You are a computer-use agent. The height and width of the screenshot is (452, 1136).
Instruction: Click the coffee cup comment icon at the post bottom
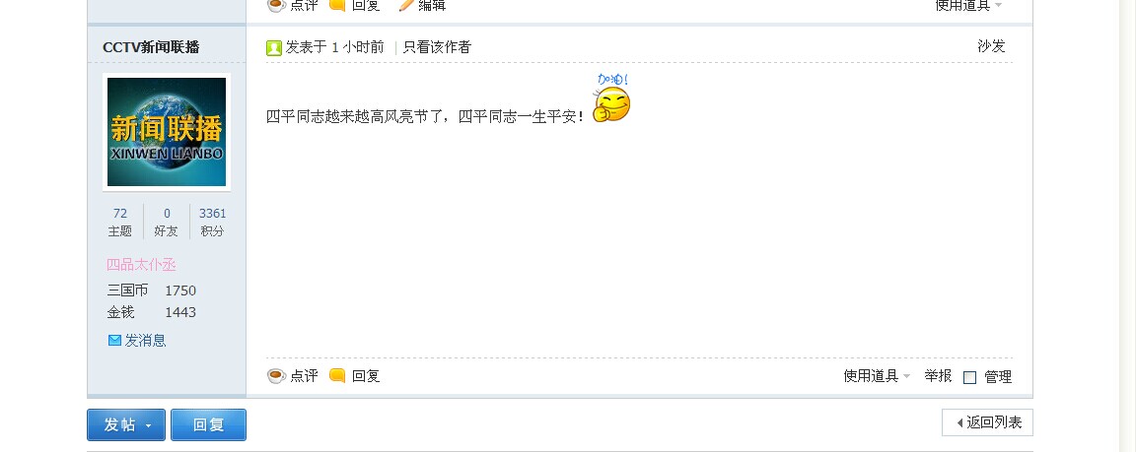point(276,376)
